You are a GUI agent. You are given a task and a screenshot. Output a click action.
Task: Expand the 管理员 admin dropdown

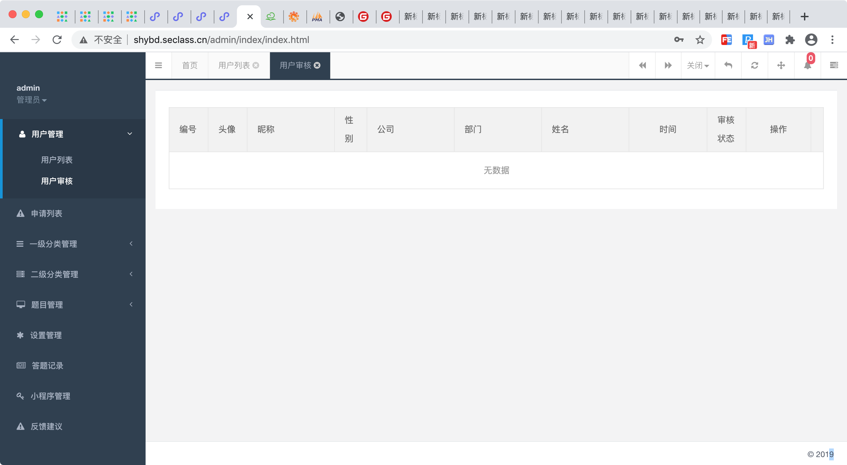pyautogui.click(x=32, y=100)
